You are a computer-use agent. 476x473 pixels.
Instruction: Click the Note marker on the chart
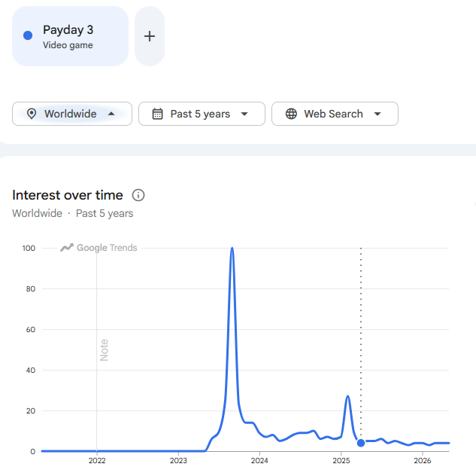[104, 350]
